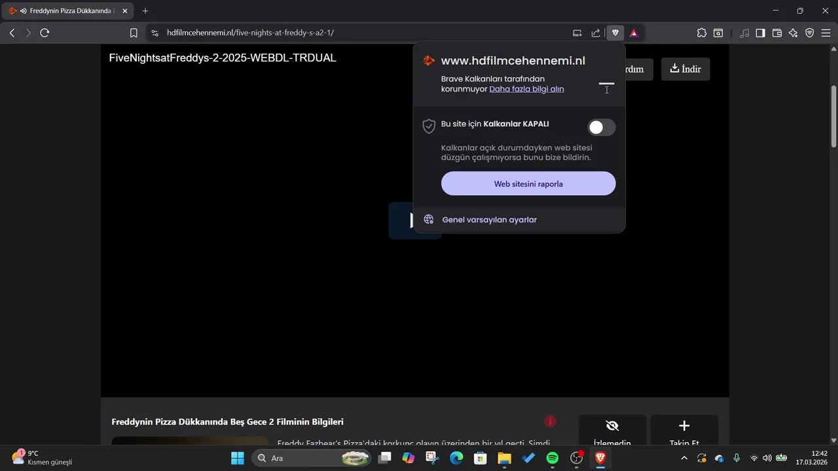Click the Brave browser taskbar icon
This screenshot has height=471, width=838.
(600, 458)
